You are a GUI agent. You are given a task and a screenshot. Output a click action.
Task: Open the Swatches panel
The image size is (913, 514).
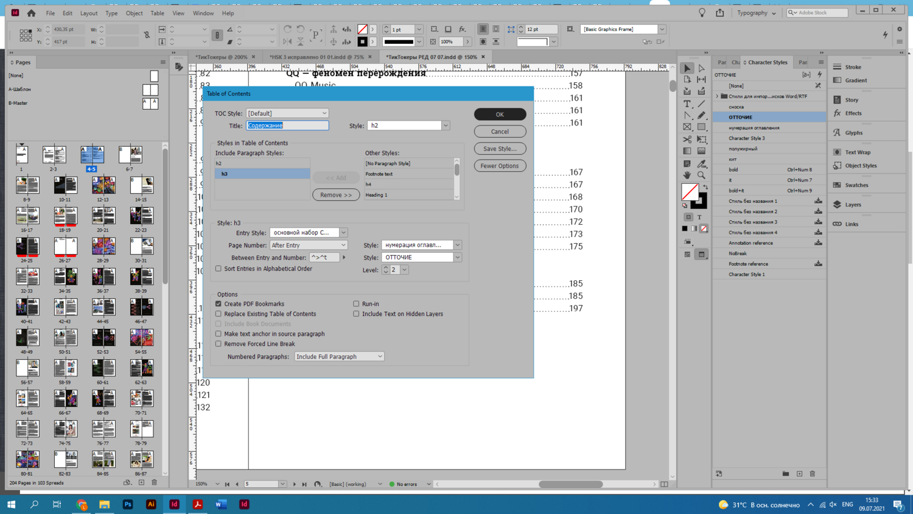tap(856, 185)
